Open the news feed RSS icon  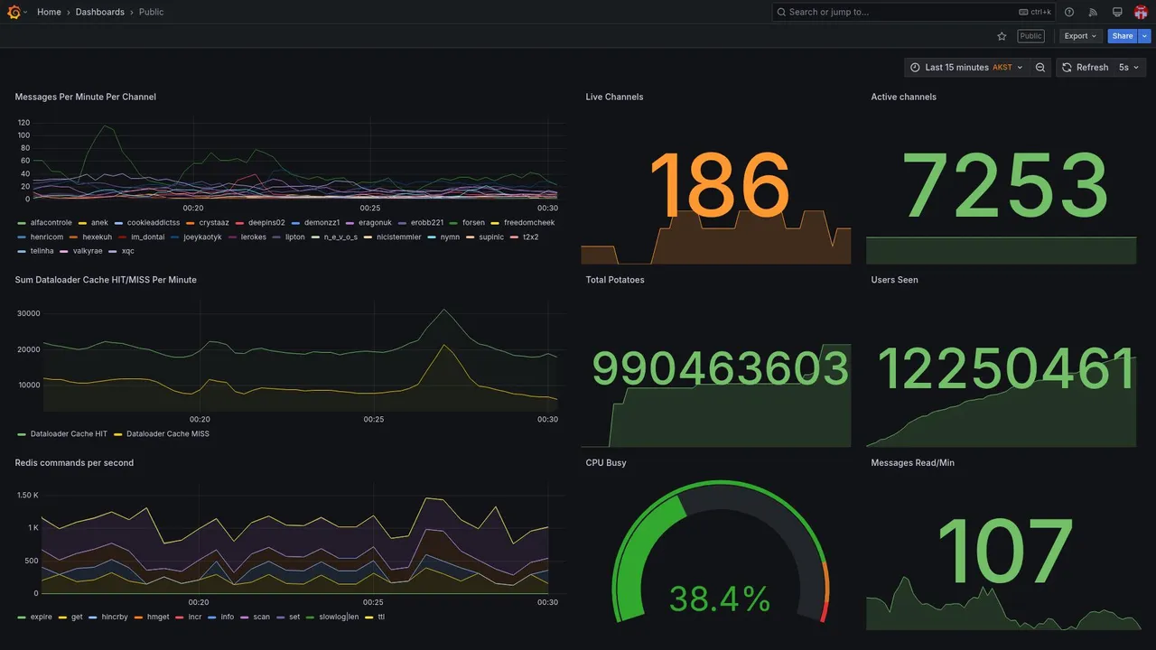1093,12
